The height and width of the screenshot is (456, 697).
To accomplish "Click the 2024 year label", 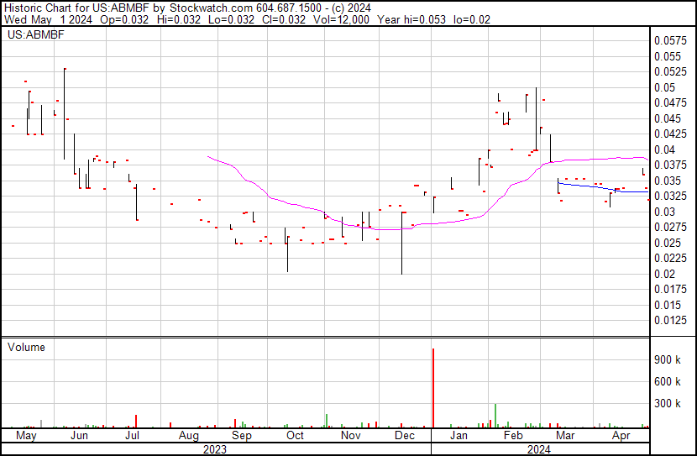I will pyautogui.click(x=539, y=450).
